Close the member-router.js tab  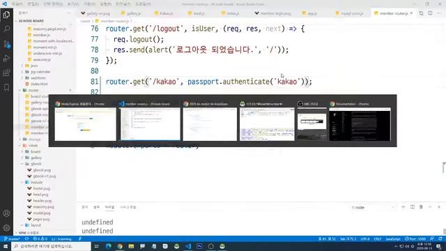pyautogui.click(x=411, y=13)
